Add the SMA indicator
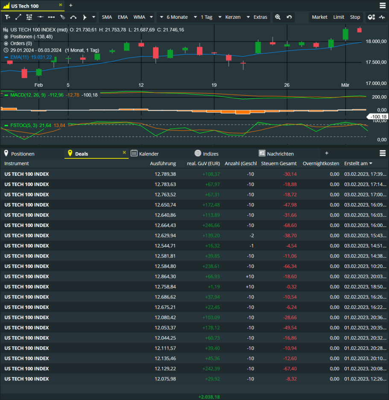Screen dimensions: 389x400 tap(107, 17)
